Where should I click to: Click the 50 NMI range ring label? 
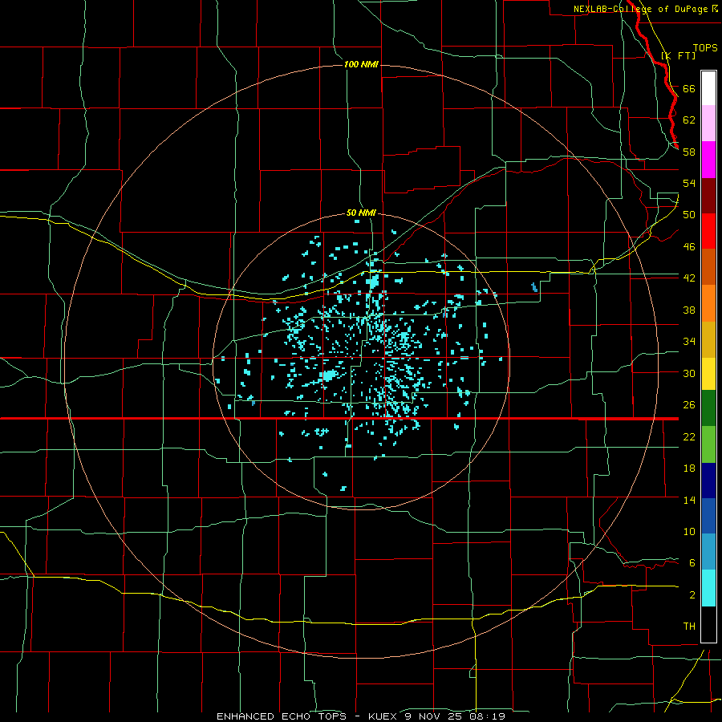[362, 213]
